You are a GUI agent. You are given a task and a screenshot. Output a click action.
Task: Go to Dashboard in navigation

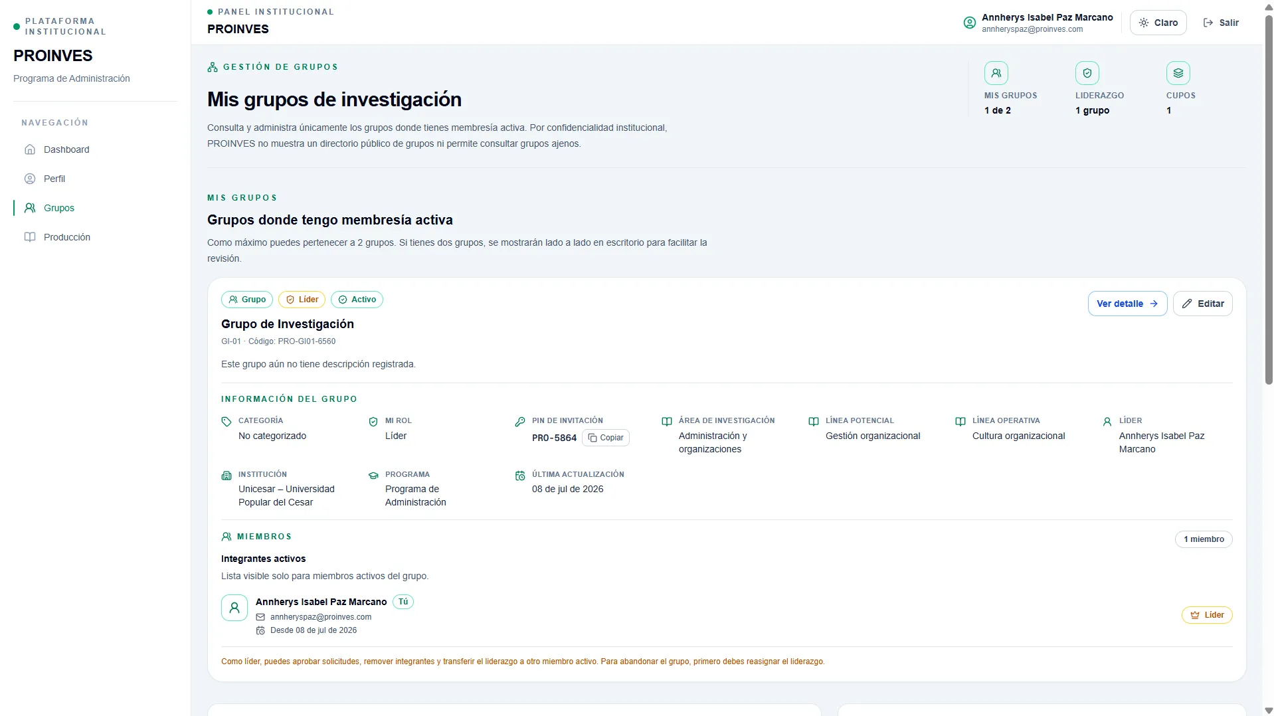96,149
